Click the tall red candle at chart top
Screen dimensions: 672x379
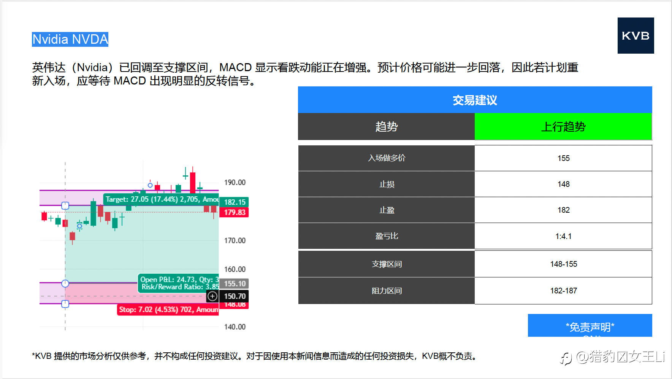coord(193,182)
